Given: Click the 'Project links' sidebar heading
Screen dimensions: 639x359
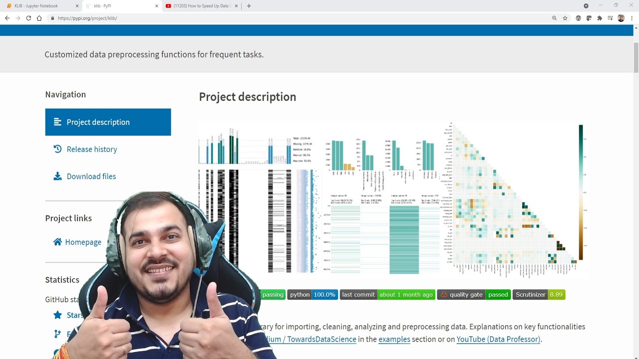Looking at the screenshot, I should [x=68, y=218].
